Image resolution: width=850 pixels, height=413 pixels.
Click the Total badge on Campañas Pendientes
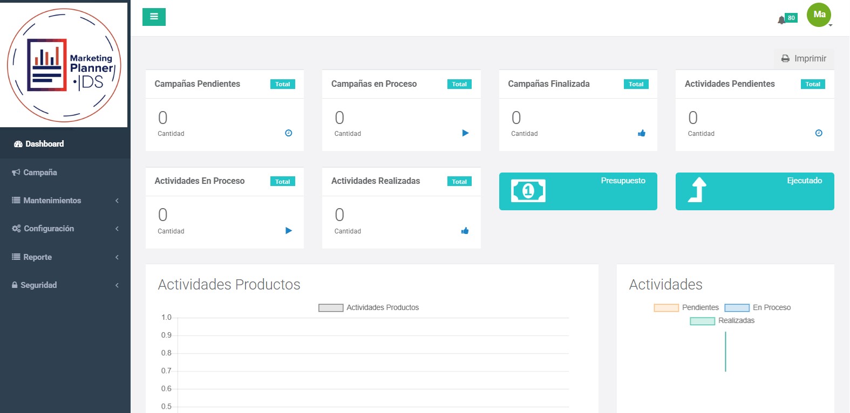click(283, 84)
